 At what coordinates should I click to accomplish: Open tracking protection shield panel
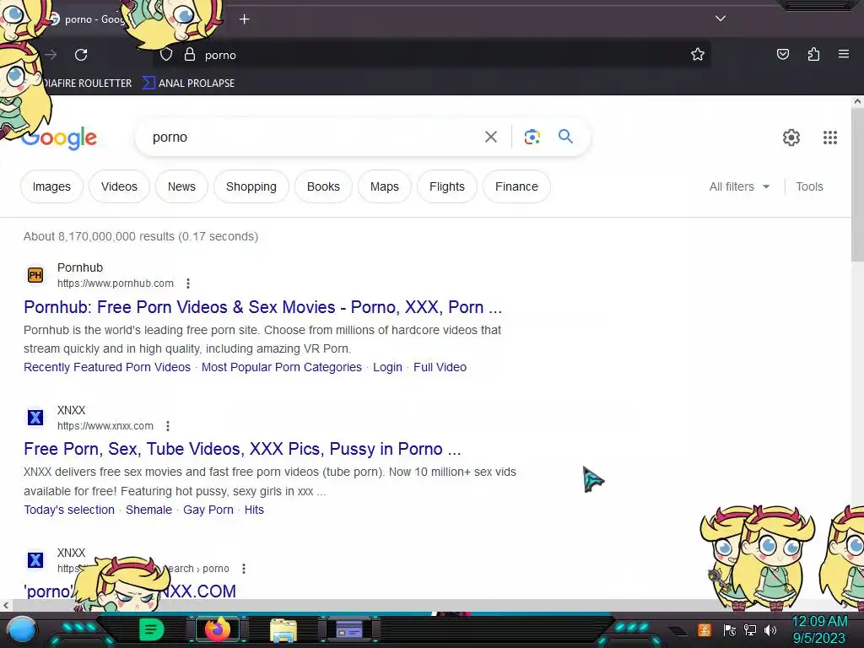pyautogui.click(x=166, y=55)
